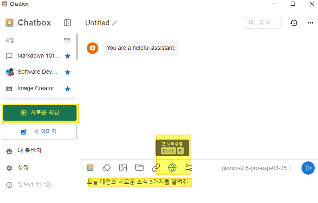
Task: Attach a link with chain icon
Action: pos(156,168)
